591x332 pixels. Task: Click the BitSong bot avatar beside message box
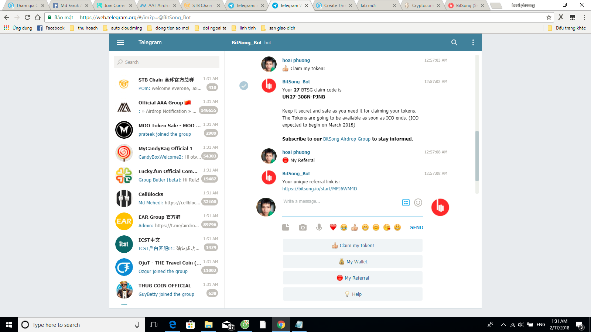pos(440,207)
